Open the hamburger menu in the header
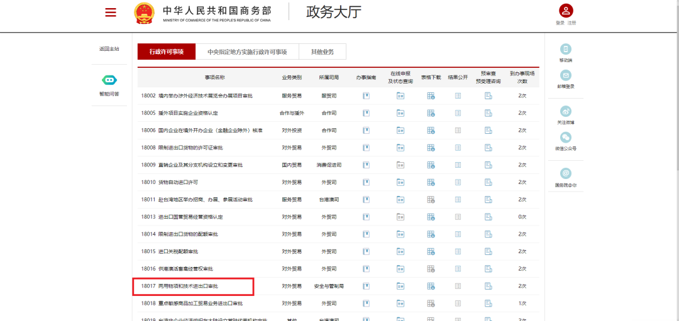The image size is (679, 321). pyautogui.click(x=111, y=13)
